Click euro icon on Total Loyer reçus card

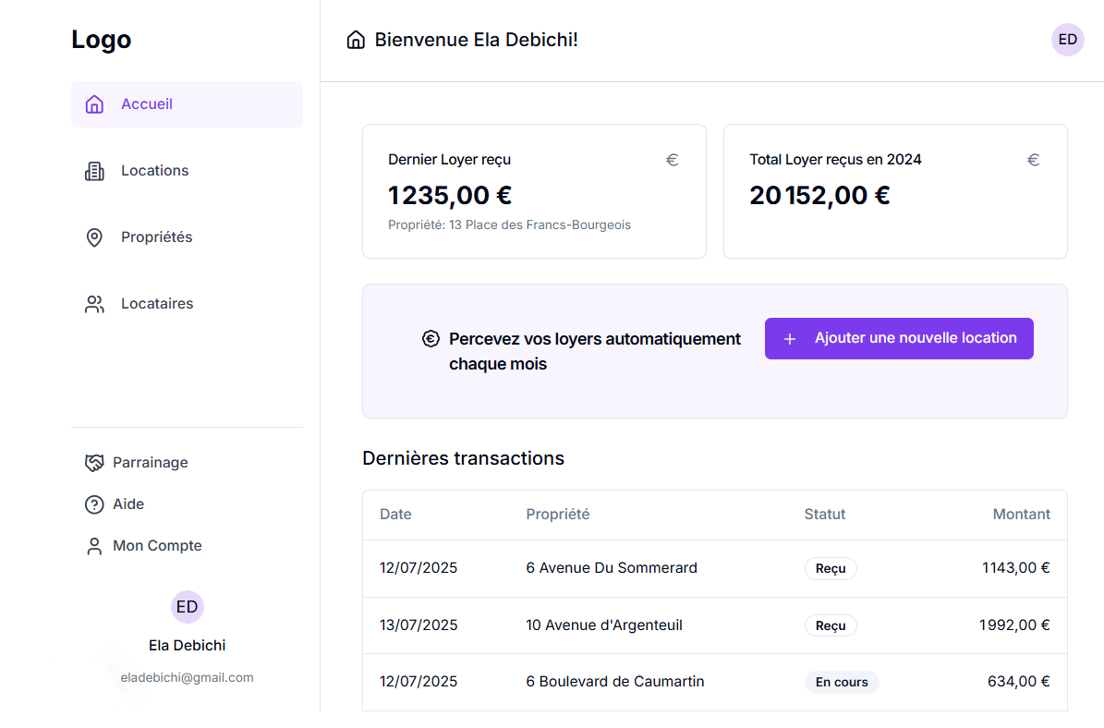(1033, 160)
